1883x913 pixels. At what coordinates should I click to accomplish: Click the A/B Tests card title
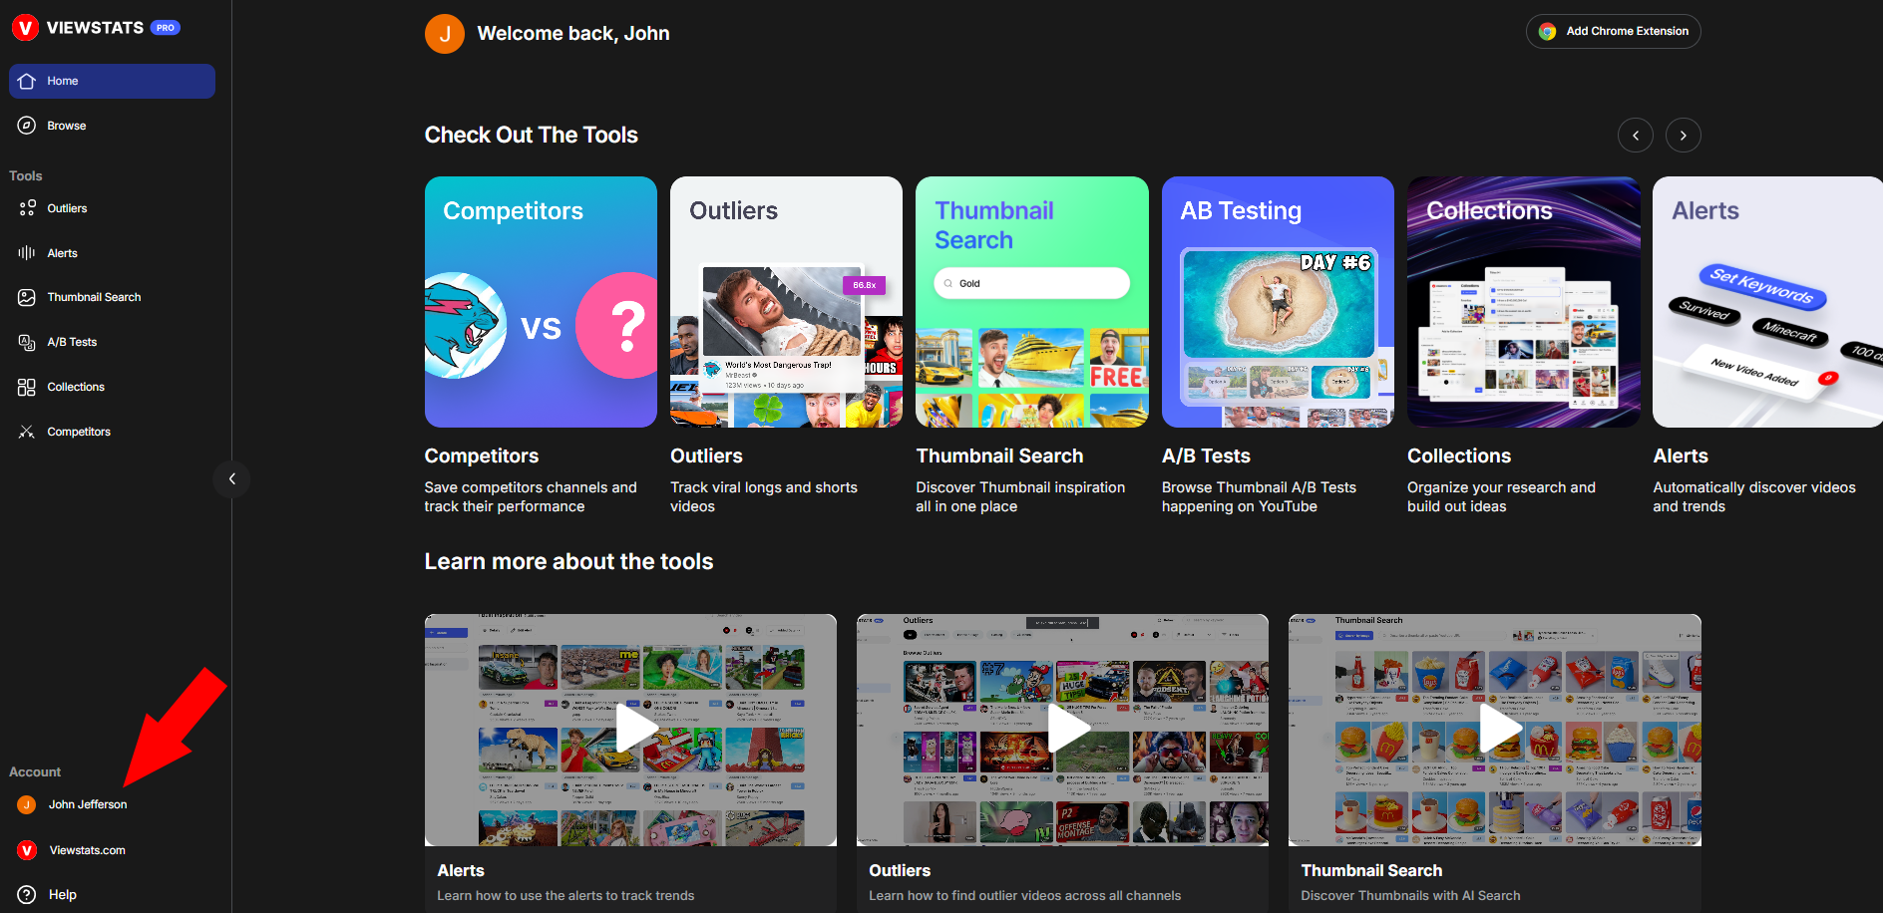(1206, 456)
